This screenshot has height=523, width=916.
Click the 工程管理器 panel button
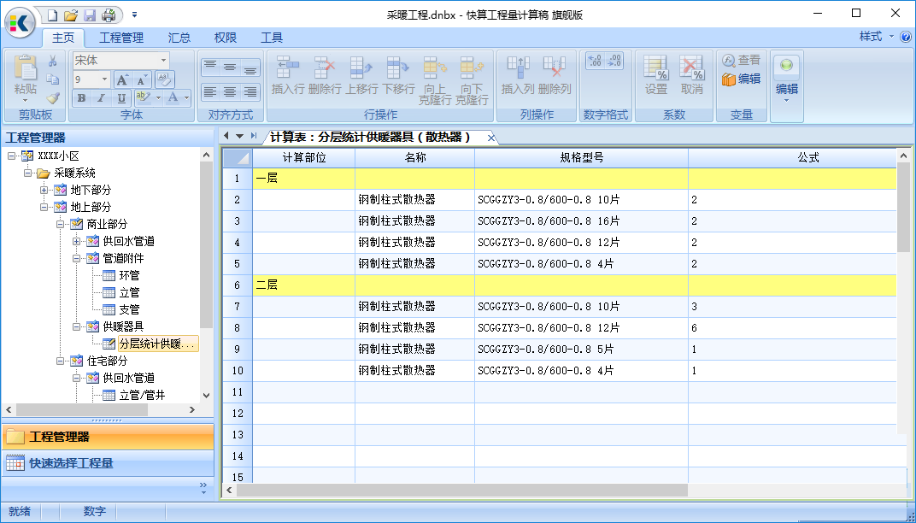coord(108,437)
